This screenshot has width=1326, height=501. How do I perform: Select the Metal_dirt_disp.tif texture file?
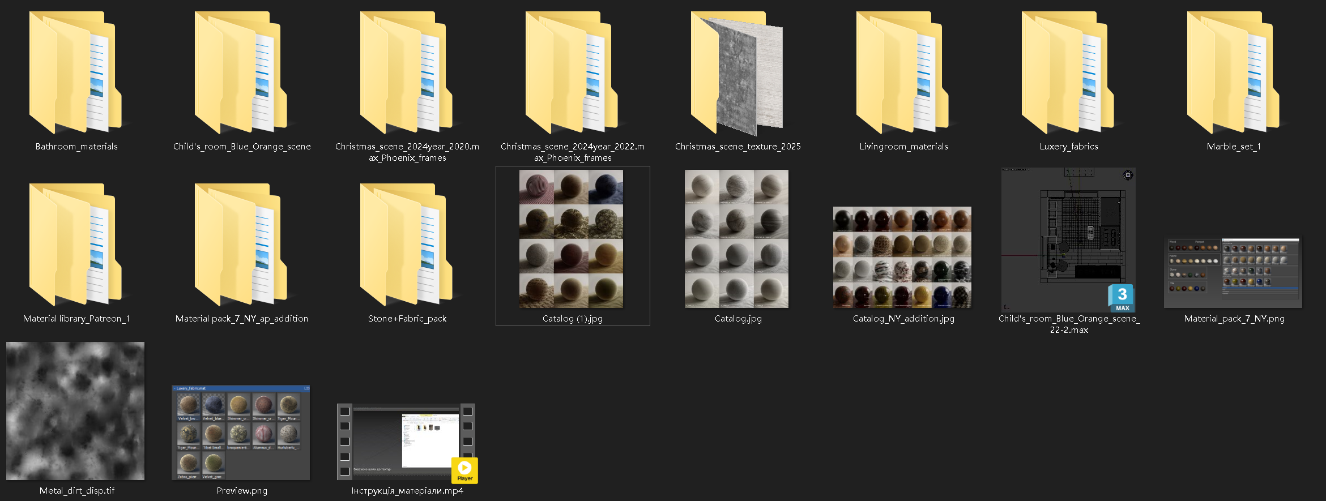click(x=75, y=411)
